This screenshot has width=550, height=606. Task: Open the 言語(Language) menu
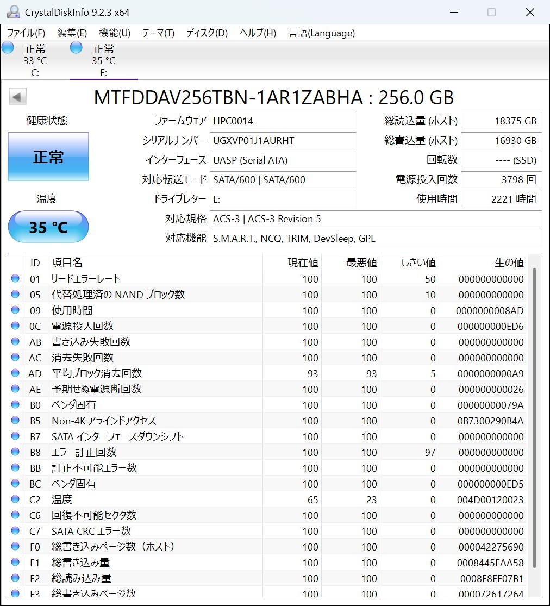[x=322, y=33]
